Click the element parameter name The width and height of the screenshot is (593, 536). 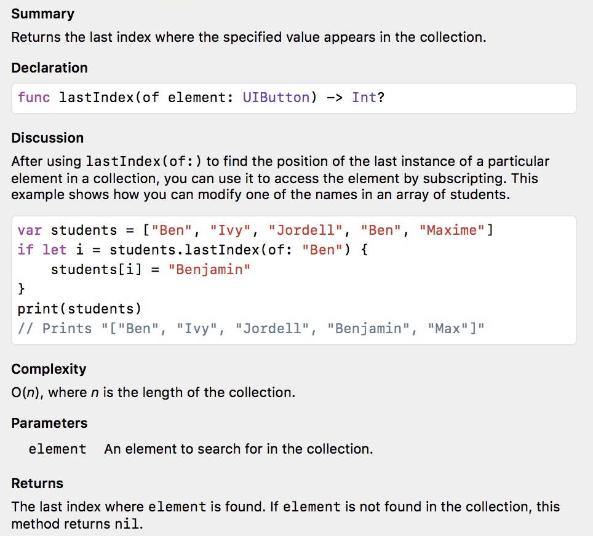click(x=57, y=449)
